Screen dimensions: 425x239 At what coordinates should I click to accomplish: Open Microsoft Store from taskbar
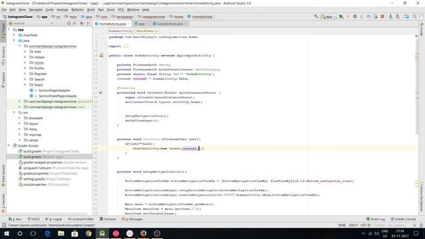coord(74,233)
